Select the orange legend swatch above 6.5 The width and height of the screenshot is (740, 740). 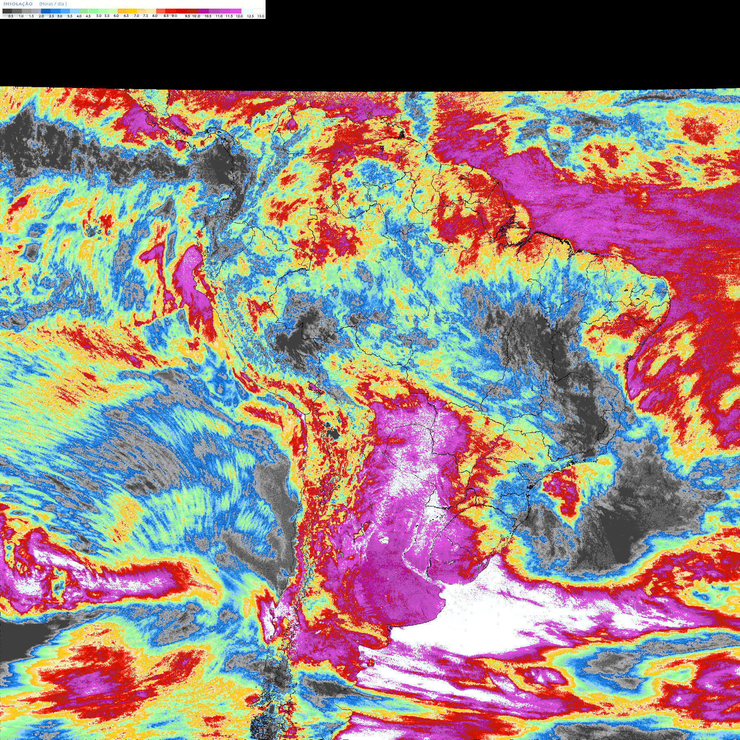(122, 11)
